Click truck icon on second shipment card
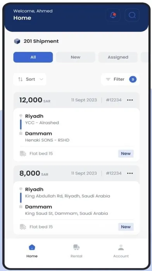This screenshot has width=152, height=271. tap(23, 227)
